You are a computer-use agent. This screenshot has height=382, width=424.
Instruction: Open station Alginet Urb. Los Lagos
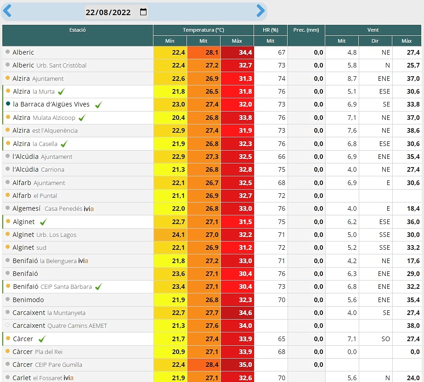(x=45, y=235)
